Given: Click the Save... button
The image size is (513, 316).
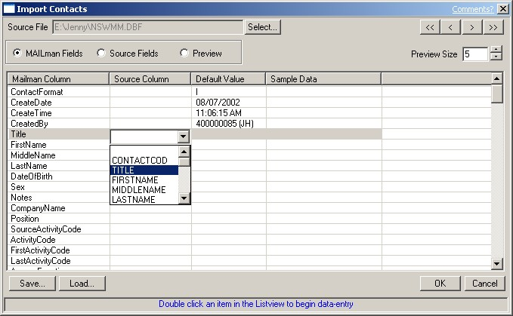Looking at the screenshot, I should [32, 284].
